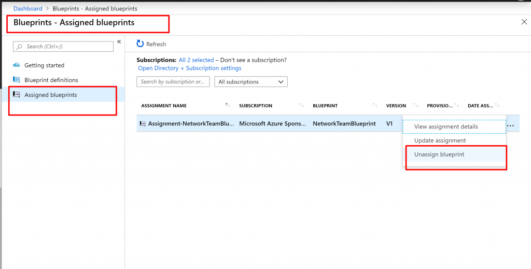This screenshot has width=531, height=269.
Task: Click the assignment row icon
Action: (x=143, y=124)
